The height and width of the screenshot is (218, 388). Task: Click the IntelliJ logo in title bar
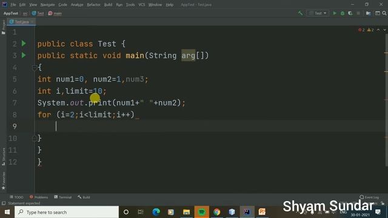pyautogui.click(x=4, y=4)
